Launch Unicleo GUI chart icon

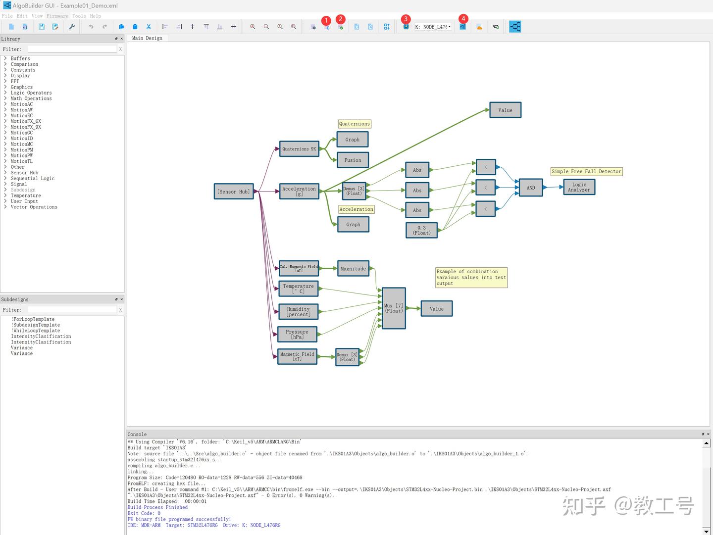pyautogui.click(x=462, y=27)
